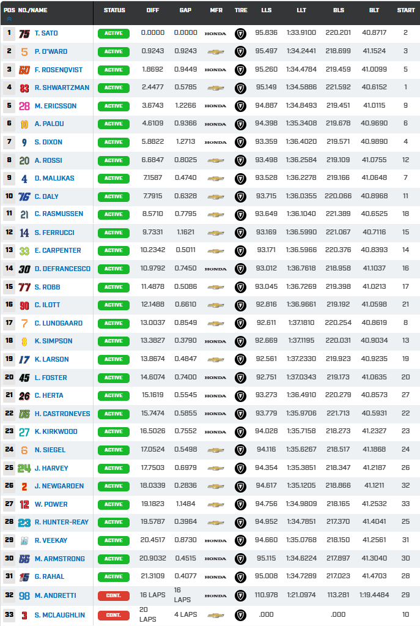The image size is (420, 626).
Task: Open driver A. Palou link
Action: coord(49,124)
